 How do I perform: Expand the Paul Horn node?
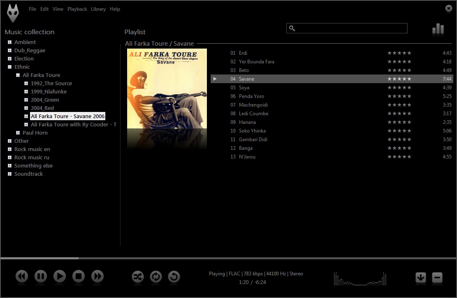18,133
